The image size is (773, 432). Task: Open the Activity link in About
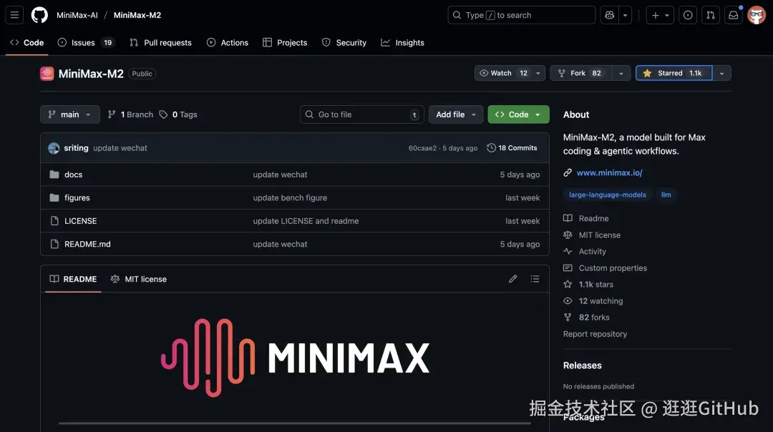click(x=585, y=251)
